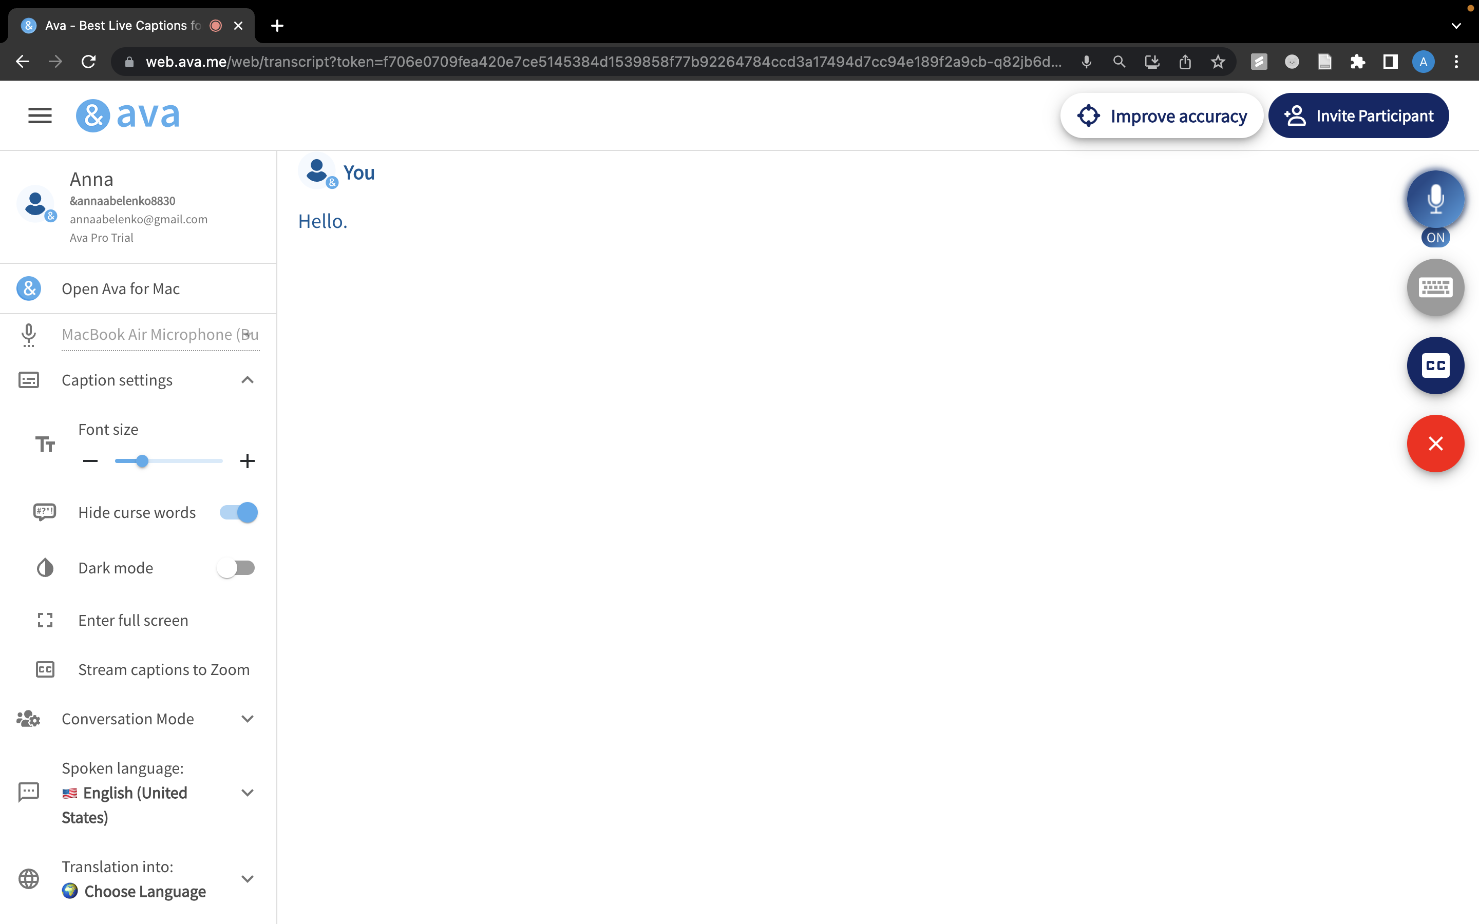This screenshot has width=1479, height=924.
Task: Decrease font size with minus icon
Action: pos(90,461)
